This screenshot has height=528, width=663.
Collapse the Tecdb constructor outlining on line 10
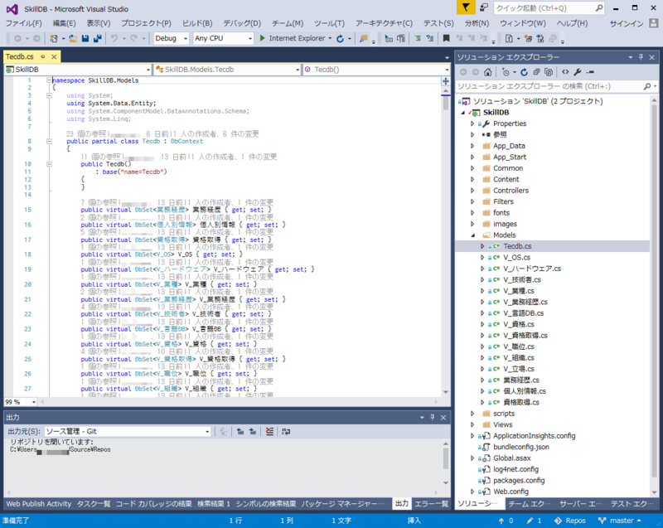coord(49,163)
